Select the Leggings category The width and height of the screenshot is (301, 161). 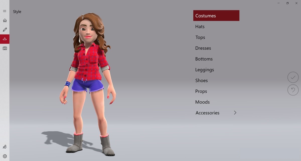tap(204, 70)
